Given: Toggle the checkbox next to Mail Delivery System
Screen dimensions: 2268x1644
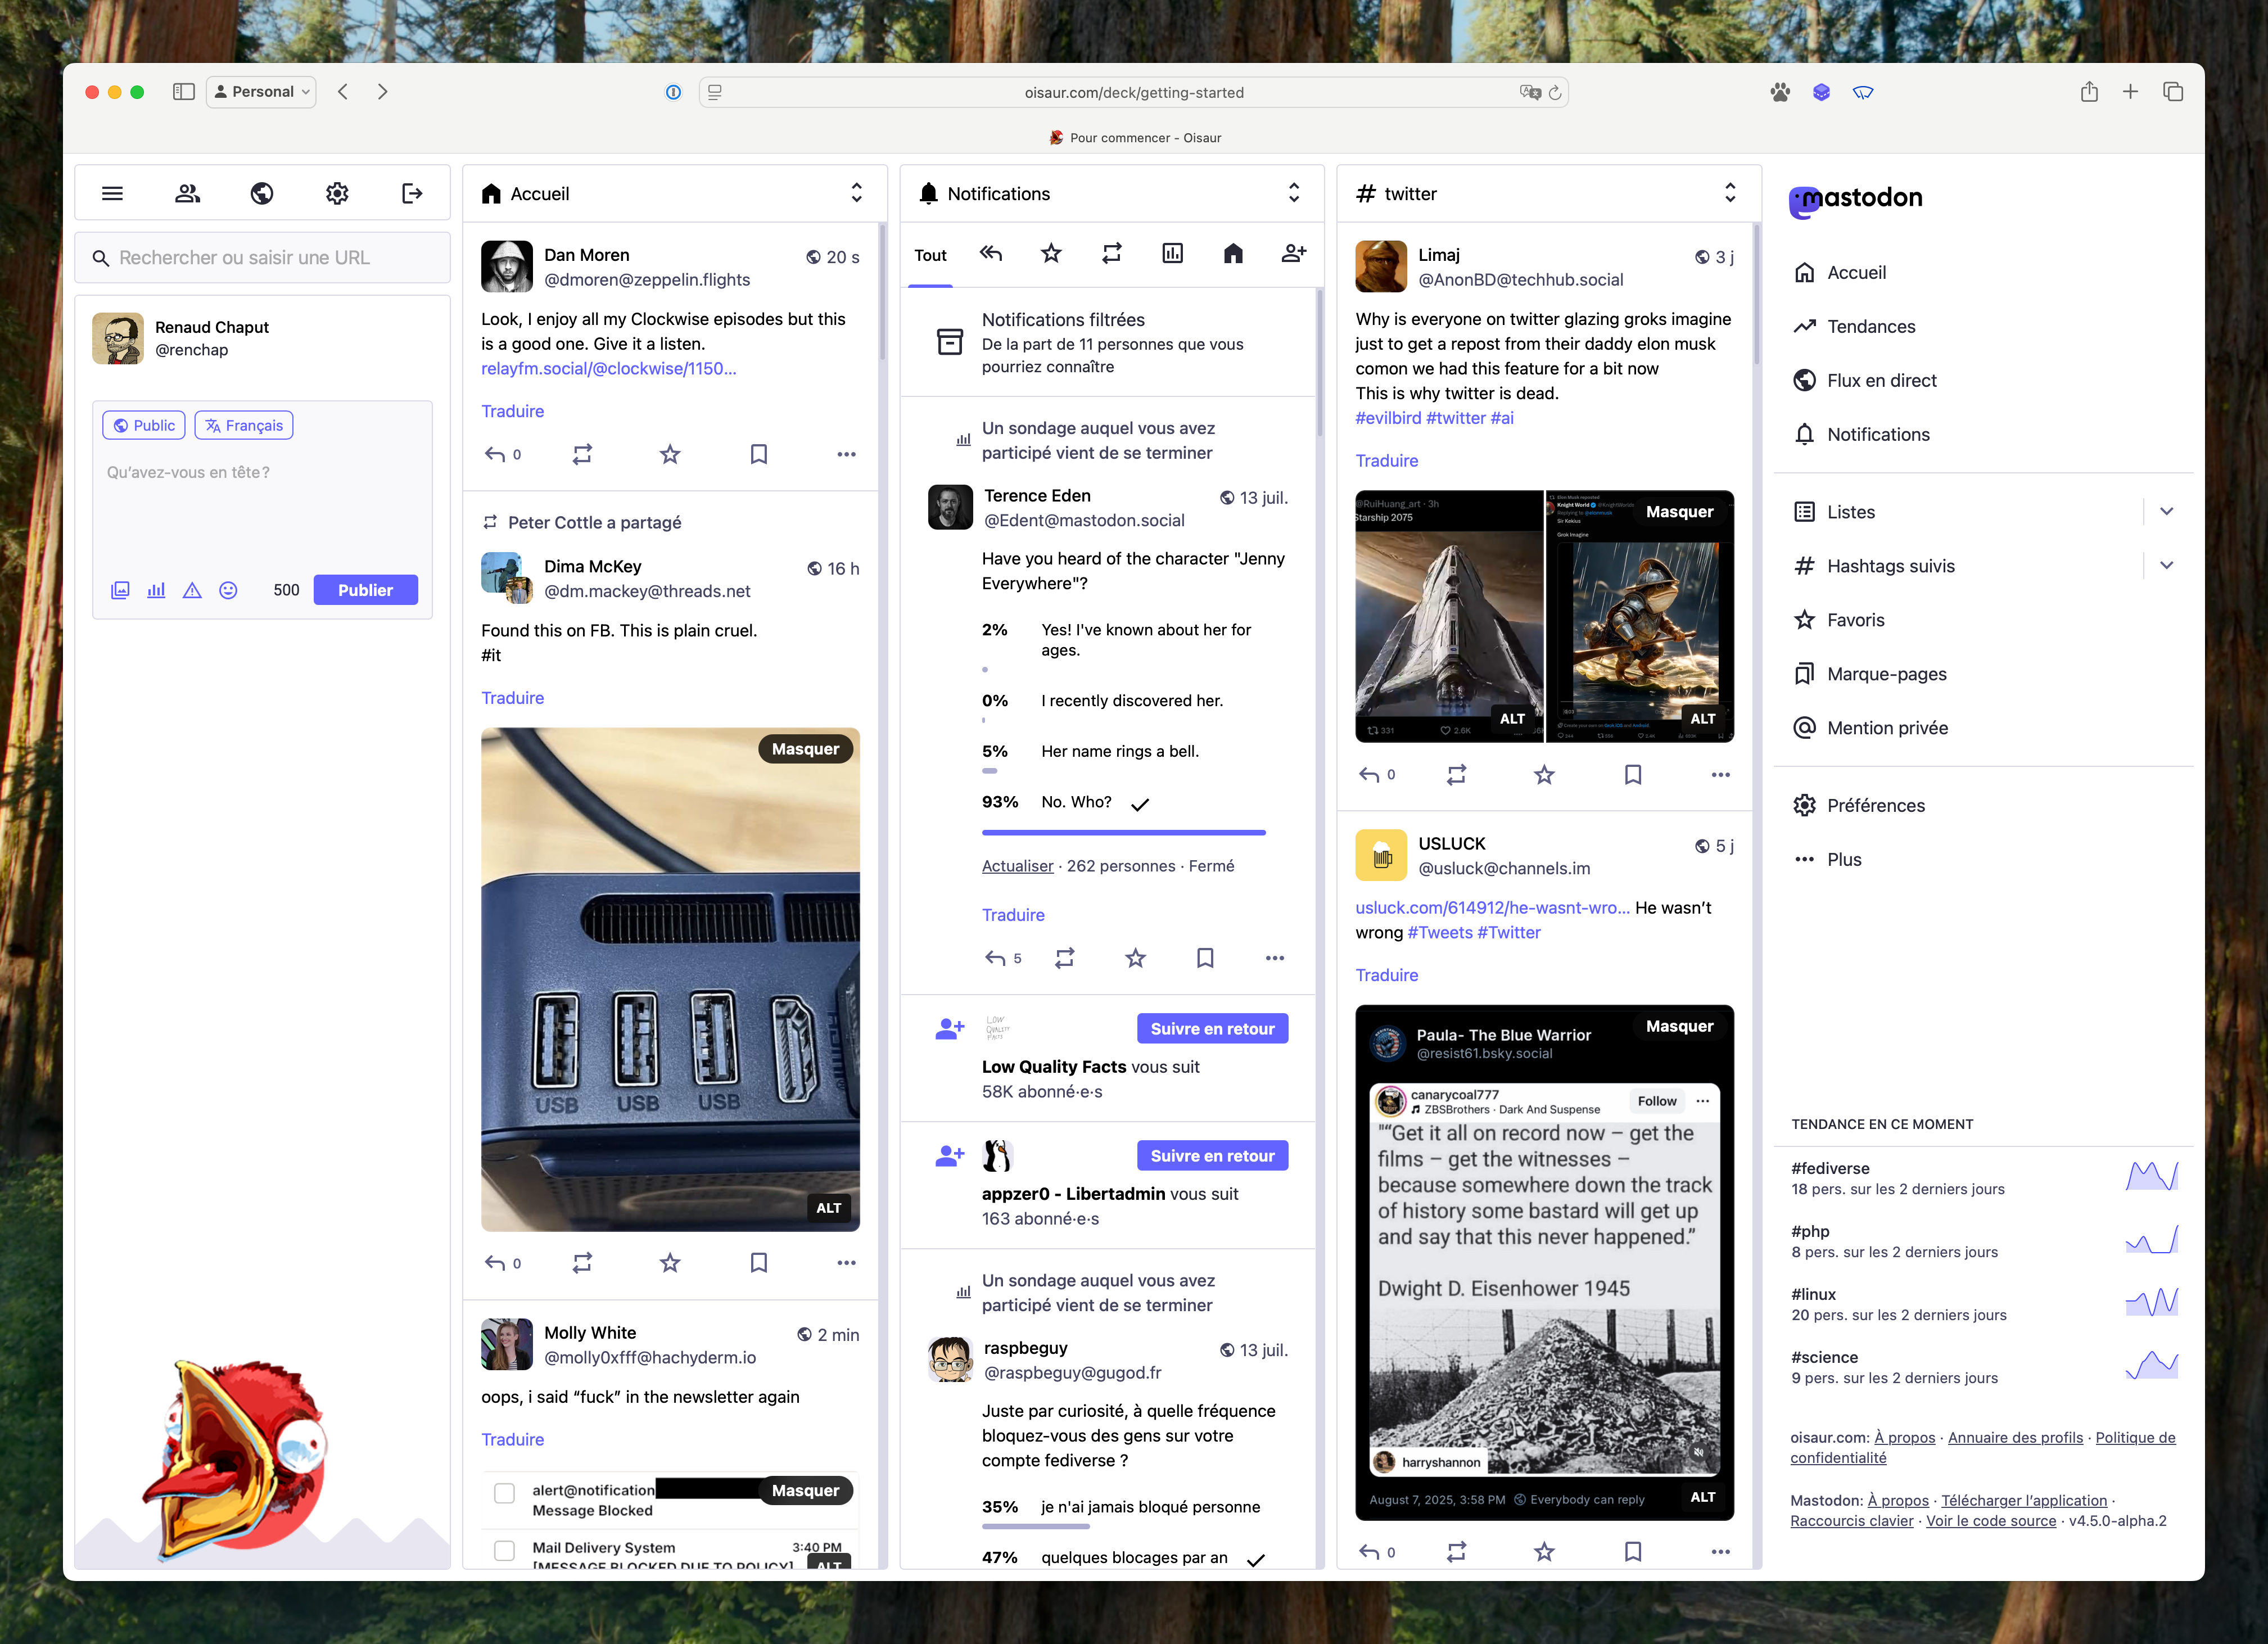Looking at the screenshot, I should pos(505,1550).
